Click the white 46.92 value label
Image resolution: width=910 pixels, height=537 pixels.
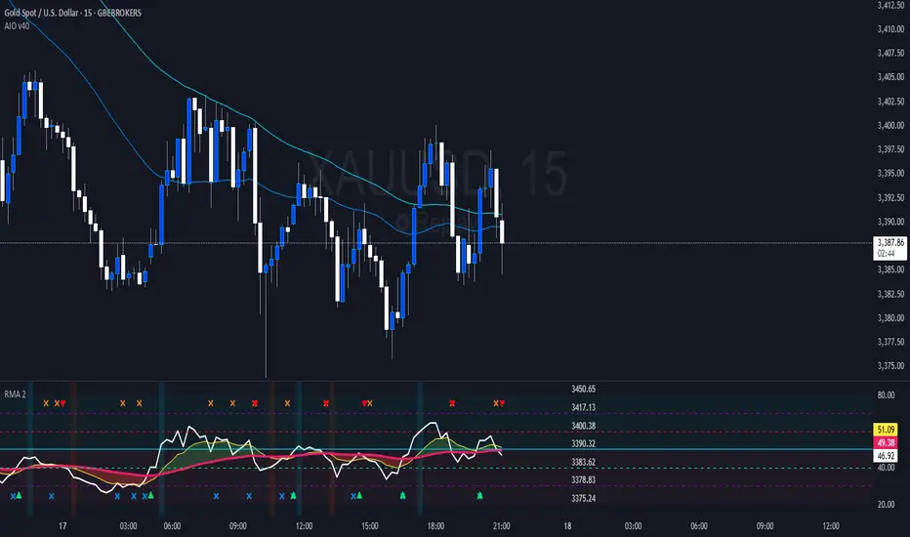(886, 456)
